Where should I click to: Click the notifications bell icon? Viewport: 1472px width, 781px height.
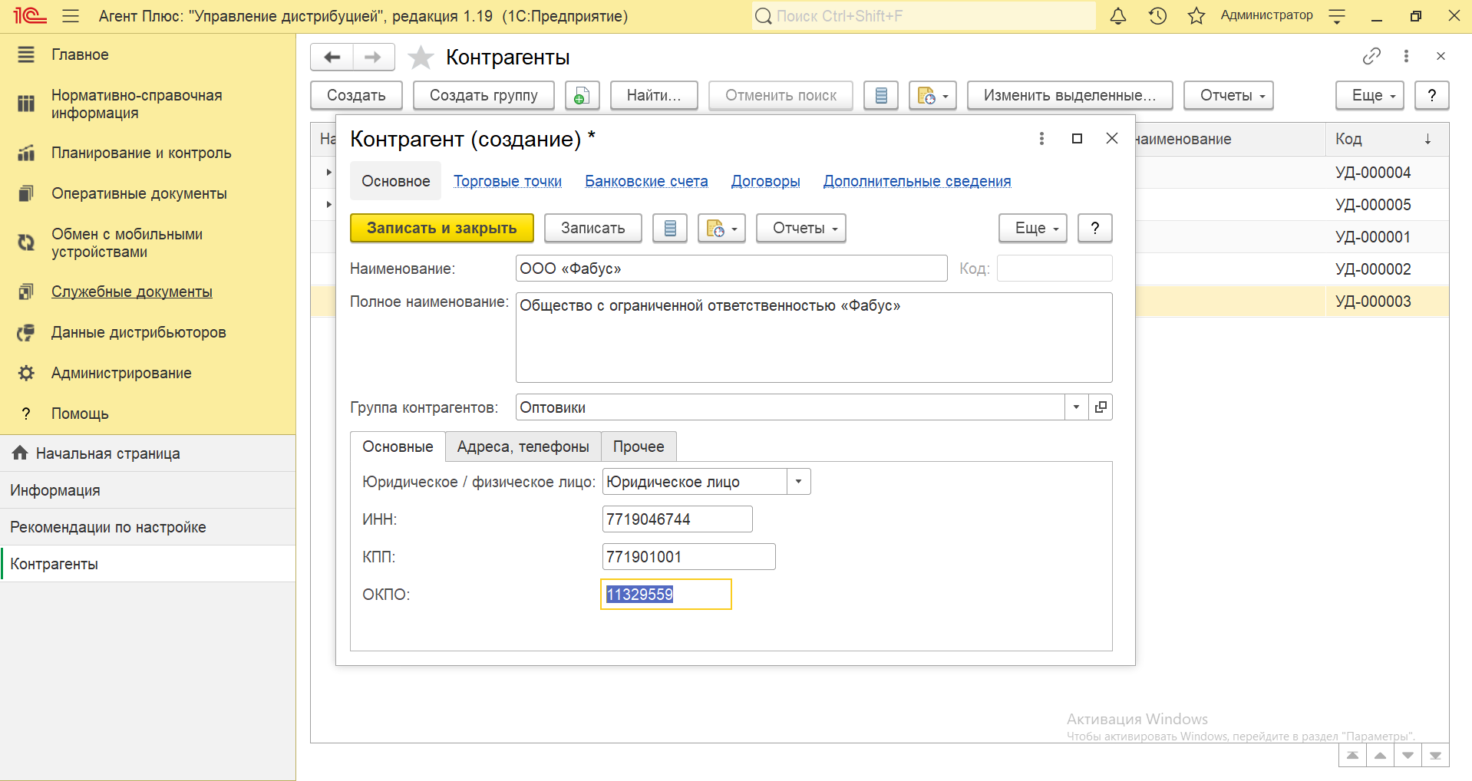tap(1118, 16)
